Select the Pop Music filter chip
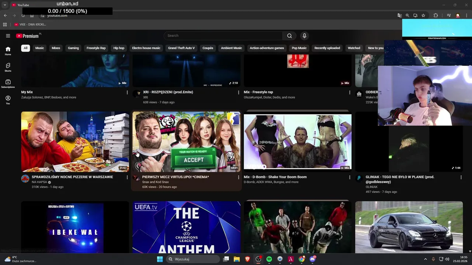472x265 pixels. coord(299,48)
